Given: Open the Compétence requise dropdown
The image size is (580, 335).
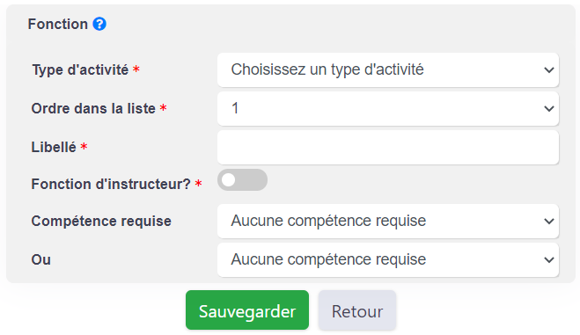Looking at the screenshot, I should pyautogui.click(x=387, y=221).
